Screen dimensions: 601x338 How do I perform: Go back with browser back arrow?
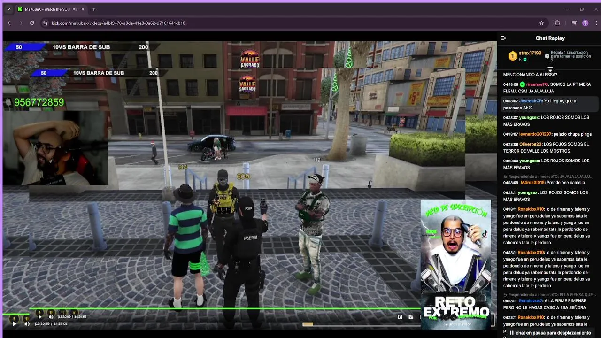point(9,23)
